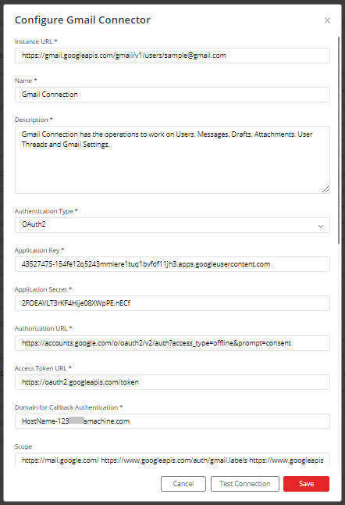Select the Application Key field
This screenshot has width=345, height=505.
click(x=172, y=264)
